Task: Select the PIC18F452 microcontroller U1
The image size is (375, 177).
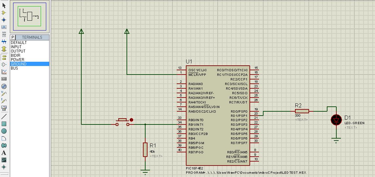Action: [x=218, y=116]
